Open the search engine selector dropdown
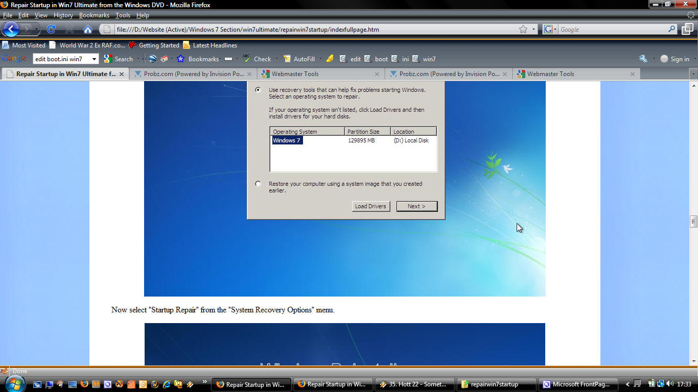 [550, 30]
